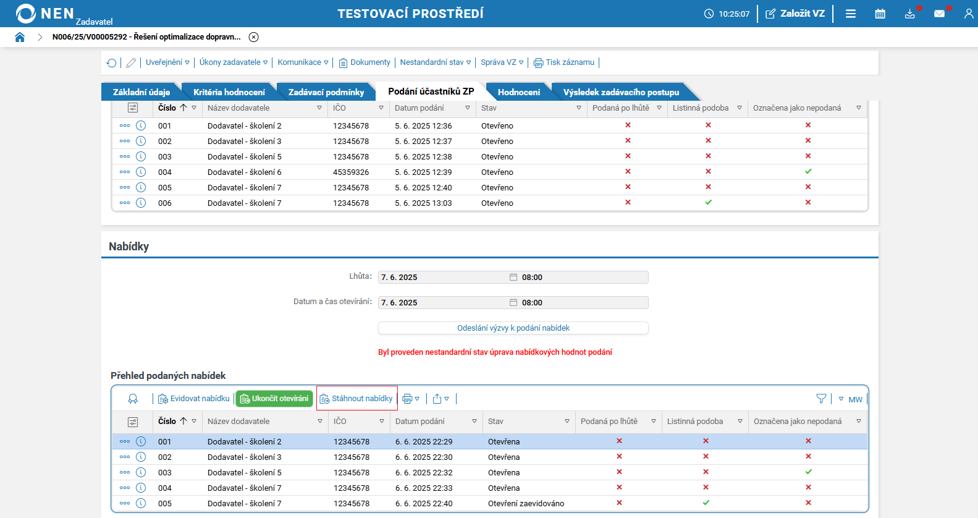
Task: Expand the Úkony zadavatele dropdown
Action: (233, 62)
